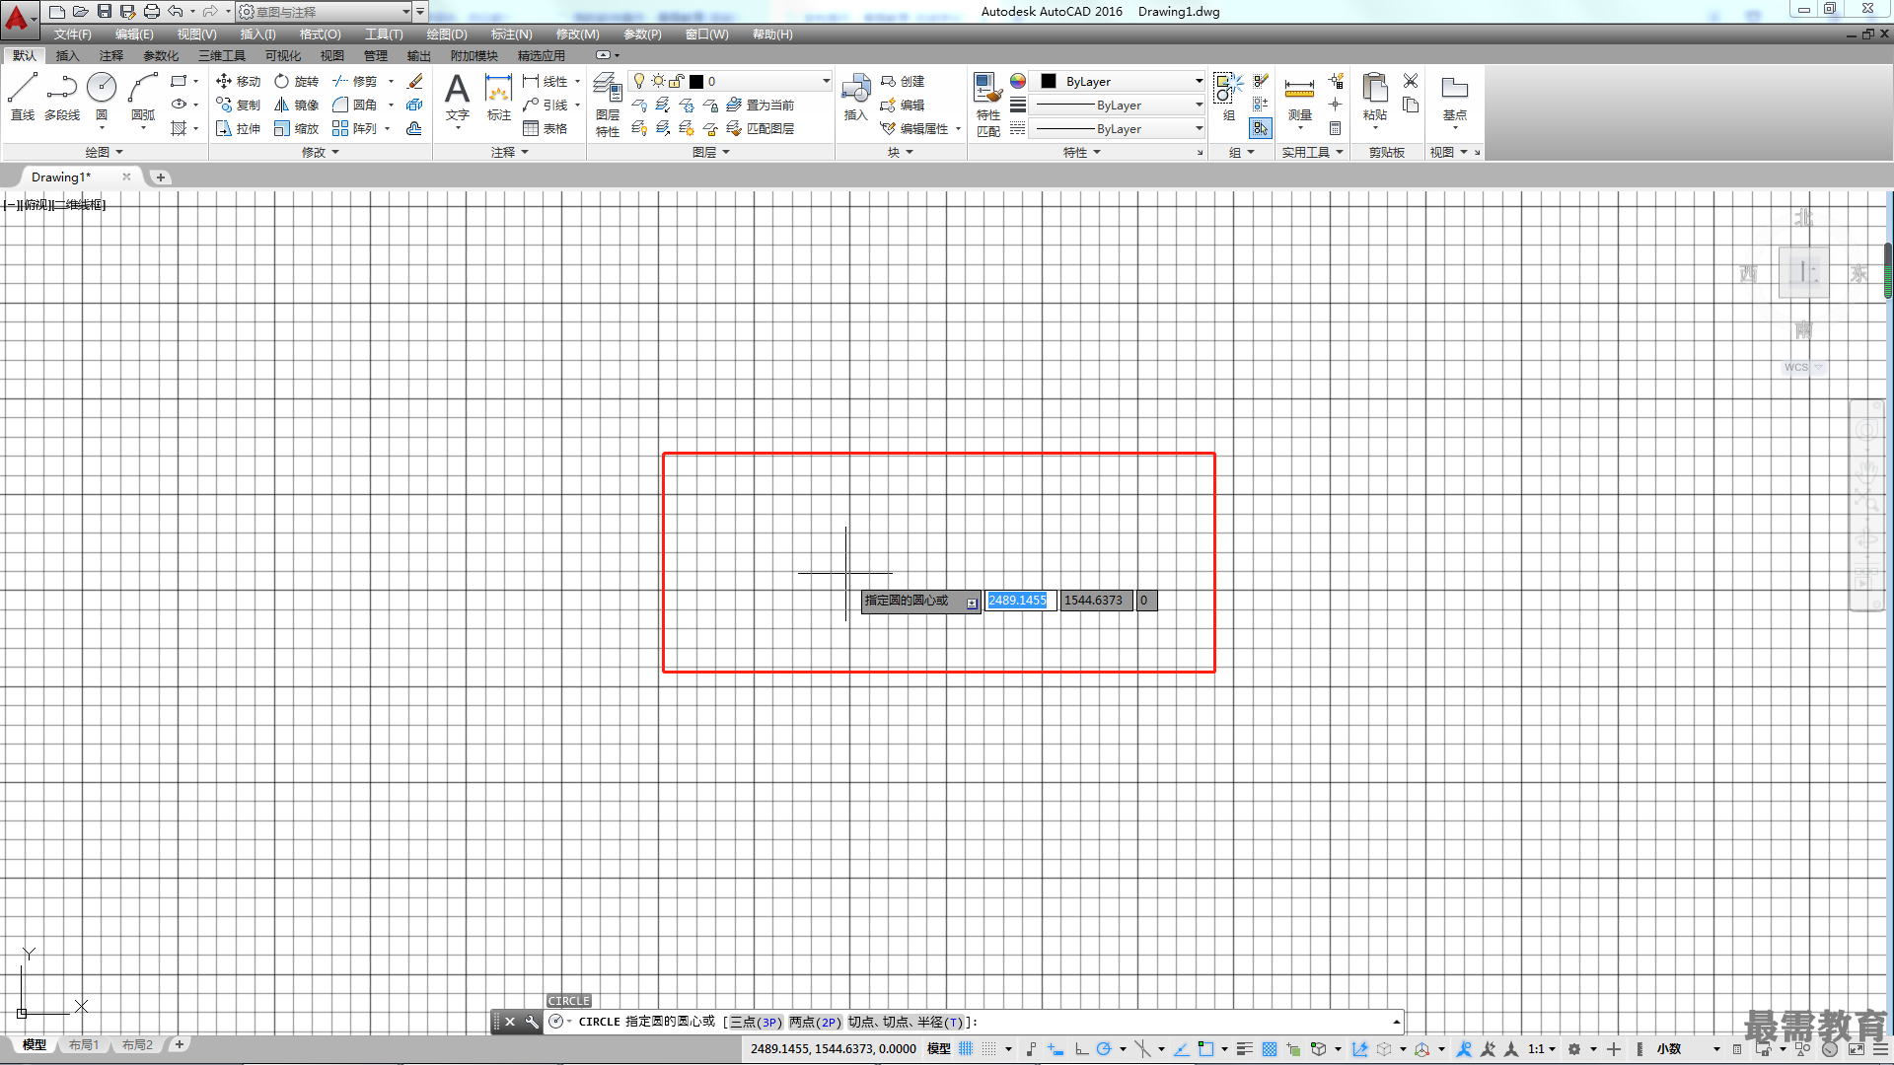Select the 直线 (Line) tool
The height and width of the screenshot is (1065, 1894).
(x=23, y=97)
